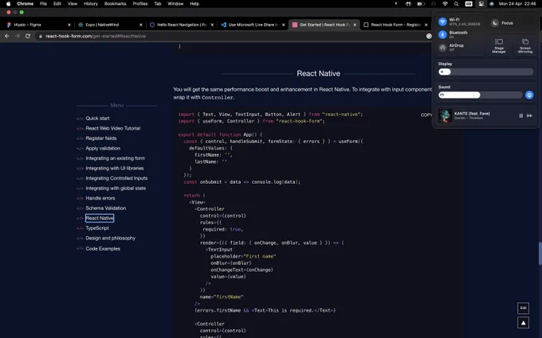The height and width of the screenshot is (338, 542).
Task: Click the Control Center menu bar icon
Action: 481,4
